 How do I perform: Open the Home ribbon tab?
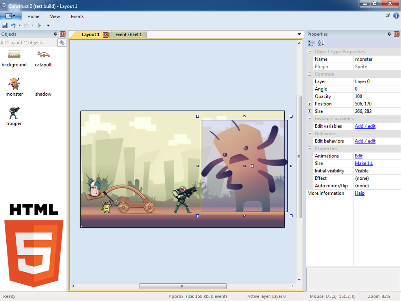click(33, 17)
